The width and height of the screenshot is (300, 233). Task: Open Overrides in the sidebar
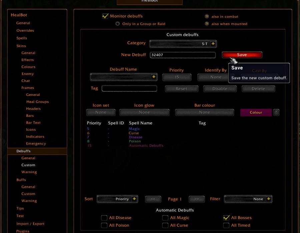pyautogui.click(x=25, y=31)
